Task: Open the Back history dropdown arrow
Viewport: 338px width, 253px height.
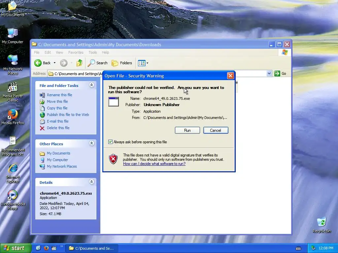Action: [x=54, y=63]
